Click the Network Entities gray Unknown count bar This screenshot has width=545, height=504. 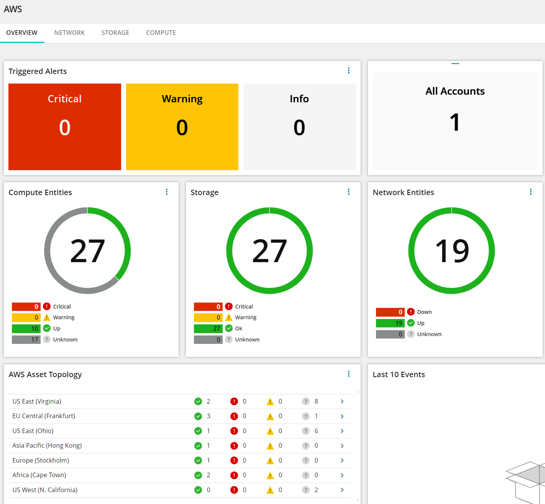coord(390,334)
